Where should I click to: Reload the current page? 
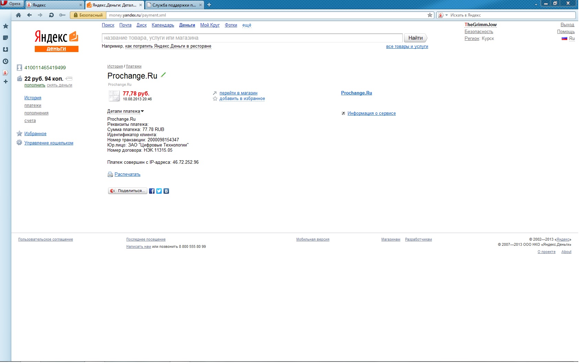51,15
